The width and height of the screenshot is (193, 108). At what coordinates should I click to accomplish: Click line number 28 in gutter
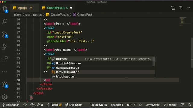pos(18,80)
